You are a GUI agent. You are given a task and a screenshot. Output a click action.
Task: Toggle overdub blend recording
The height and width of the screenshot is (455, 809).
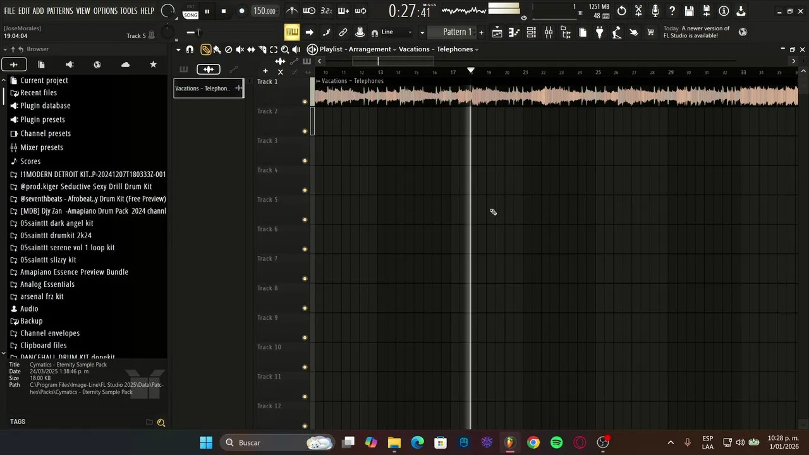point(343,11)
